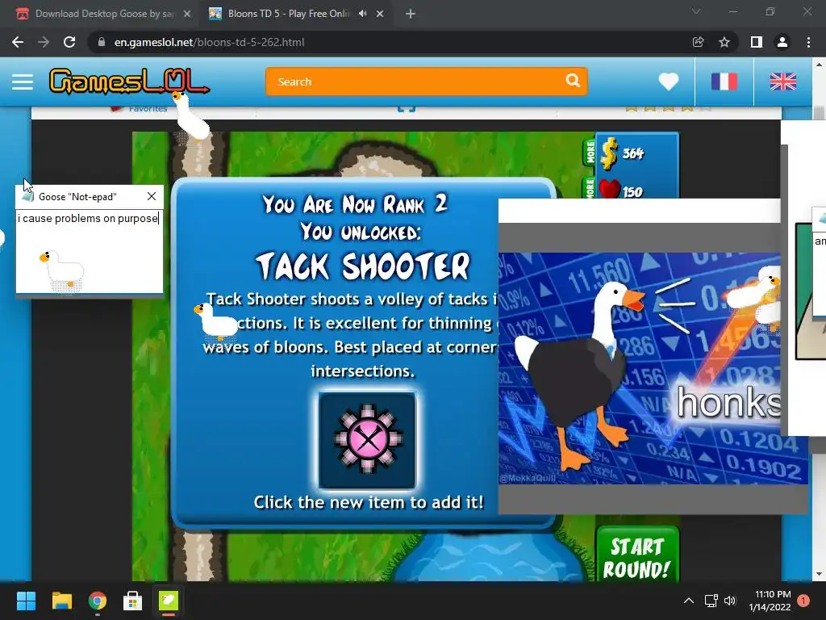Focus the orange Search field
Screen dimensions: 826x620
tap(426, 82)
